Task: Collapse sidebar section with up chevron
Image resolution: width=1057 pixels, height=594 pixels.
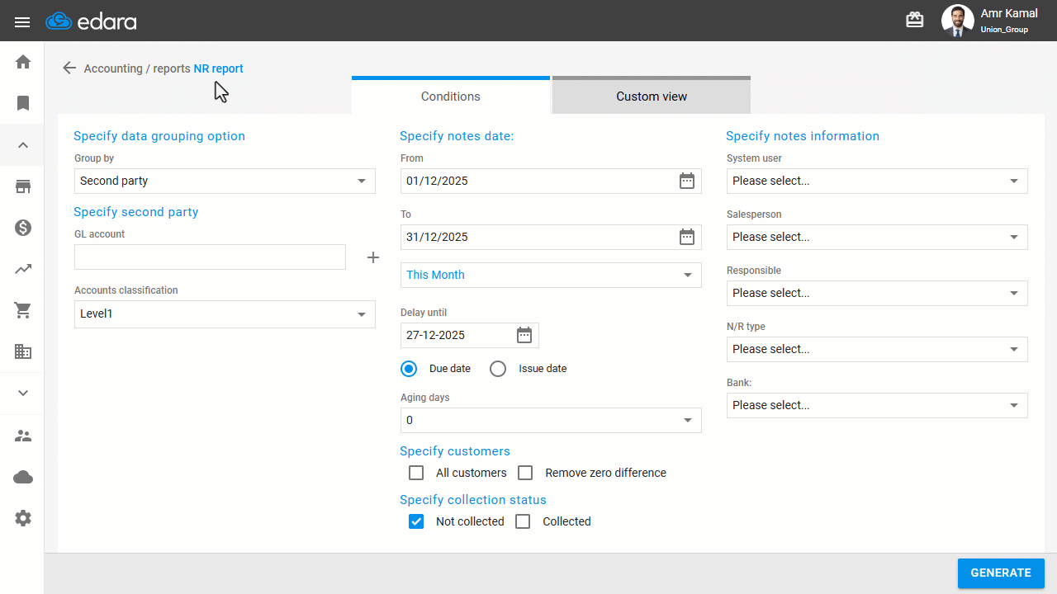Action: click(x=23, y=145)
